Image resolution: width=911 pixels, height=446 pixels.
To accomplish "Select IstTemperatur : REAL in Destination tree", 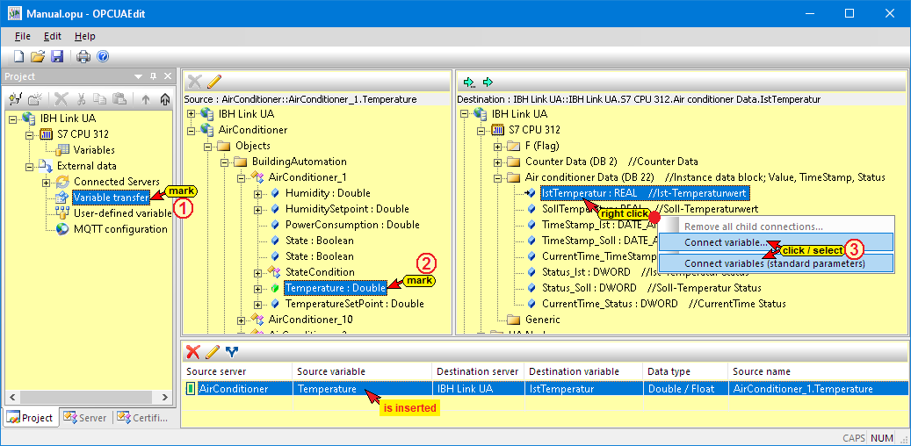I will 646,193.
